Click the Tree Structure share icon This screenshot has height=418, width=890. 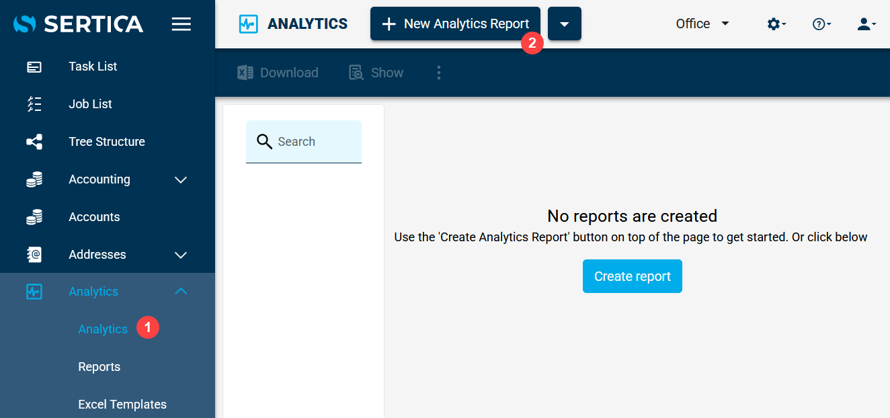point(34,142)
